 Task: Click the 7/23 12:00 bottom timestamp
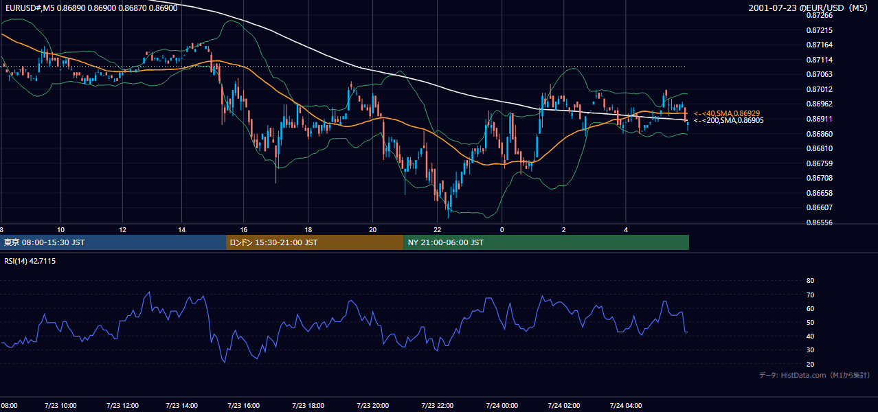(x=123, y=405)
